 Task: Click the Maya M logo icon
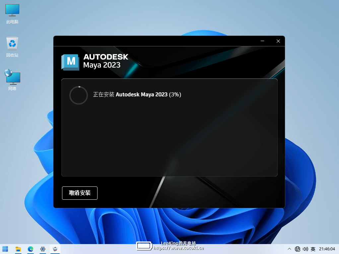click(70, 62)
